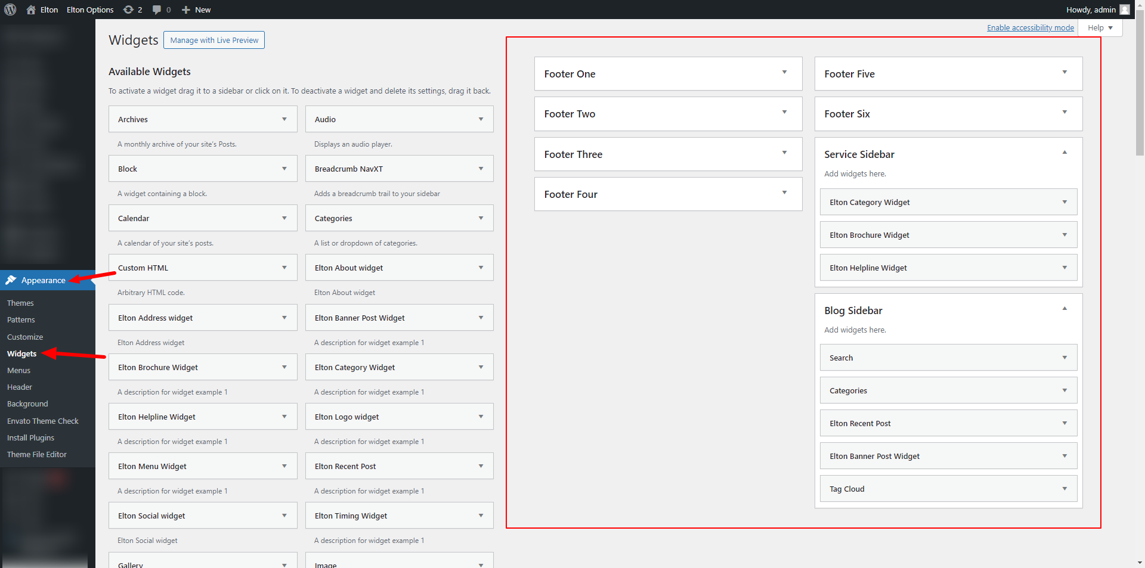The image size is (1145, 568).
Task: Collapse the Blog Sidebar panel arrow
Action: coord(1064,309)
